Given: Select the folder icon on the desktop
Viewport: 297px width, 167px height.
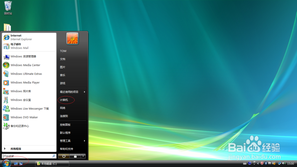Looking at the screenshot, I should click(x=7, y=27).
